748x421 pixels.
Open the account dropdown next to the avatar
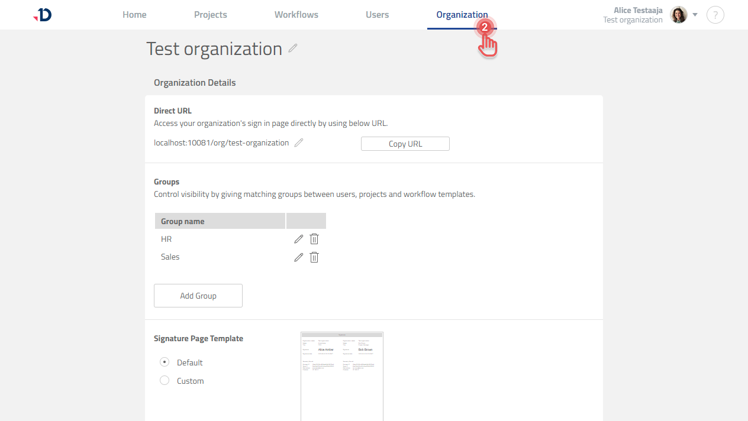695,15
